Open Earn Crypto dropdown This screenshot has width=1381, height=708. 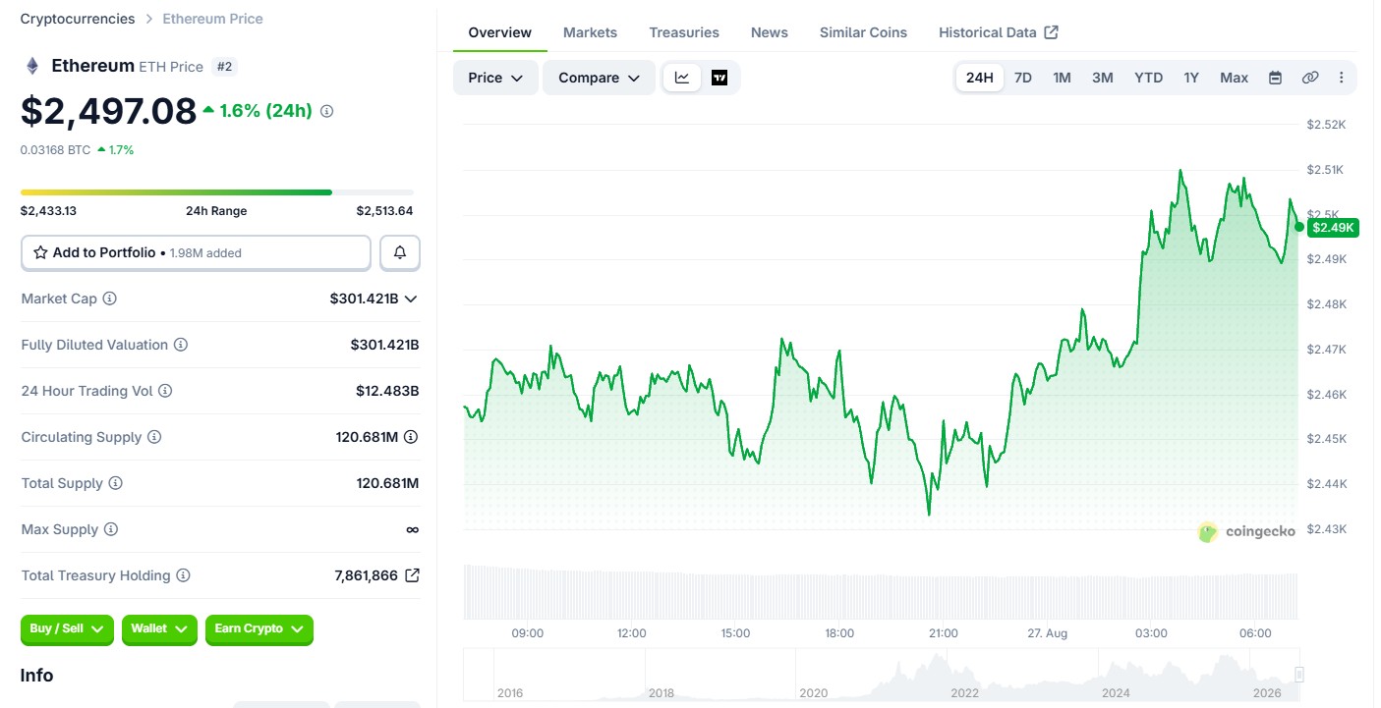coord(259,629)
